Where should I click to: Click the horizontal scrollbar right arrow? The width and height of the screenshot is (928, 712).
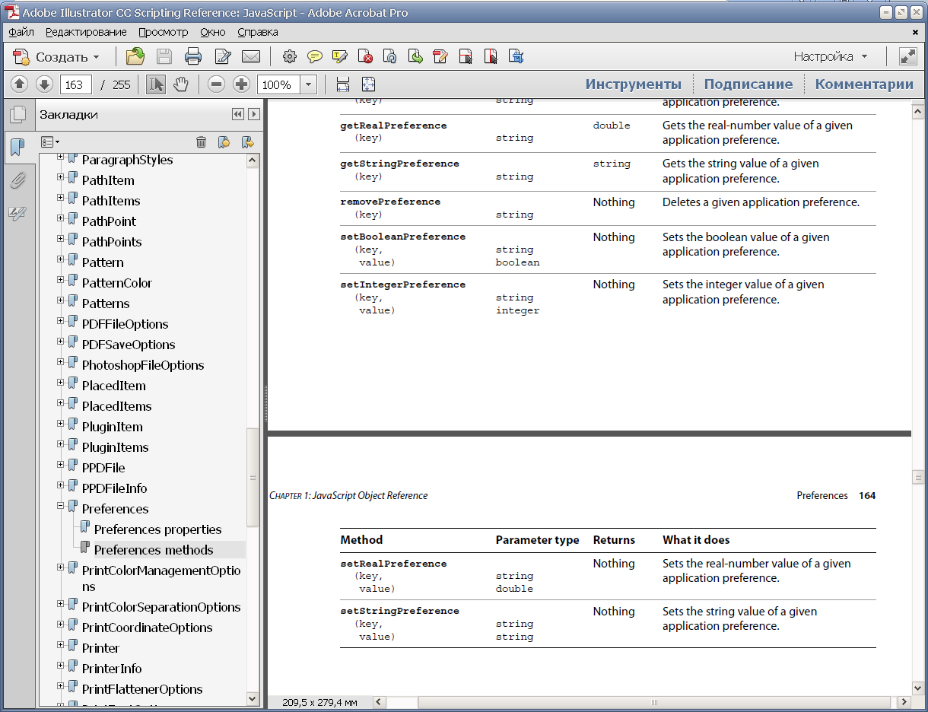click(904, 702)
